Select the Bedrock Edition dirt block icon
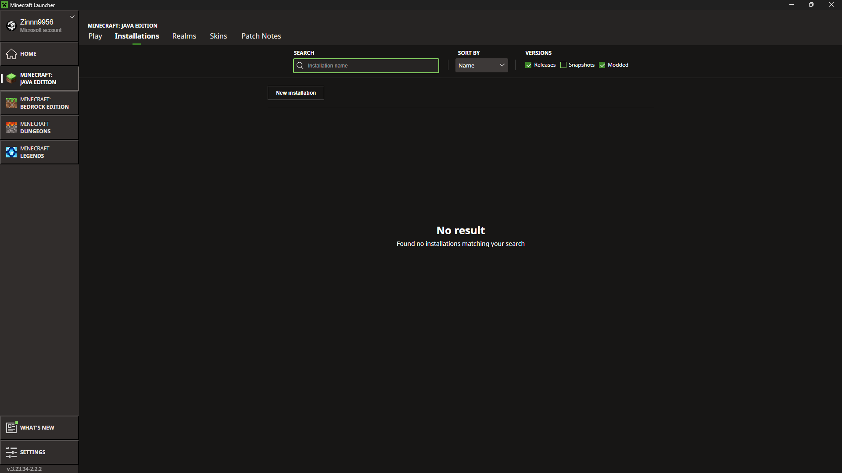The height and width of the screenshot is (473, 842). point(11,103)
